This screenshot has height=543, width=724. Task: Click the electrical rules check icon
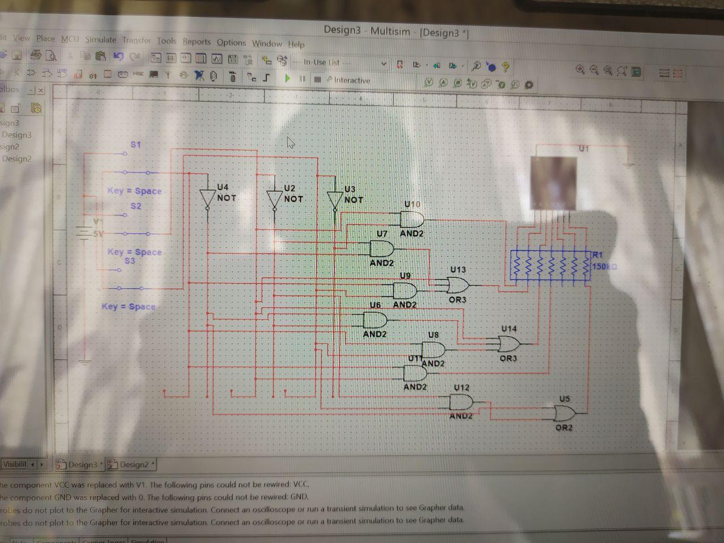point(400,64)
